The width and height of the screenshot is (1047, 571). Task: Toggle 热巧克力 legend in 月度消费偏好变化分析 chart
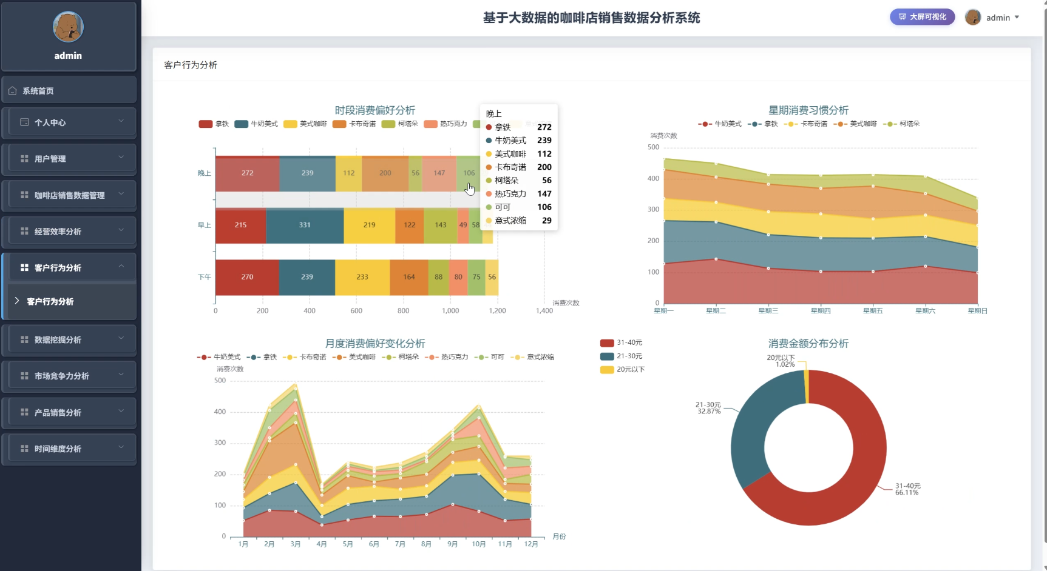point(447,357)
